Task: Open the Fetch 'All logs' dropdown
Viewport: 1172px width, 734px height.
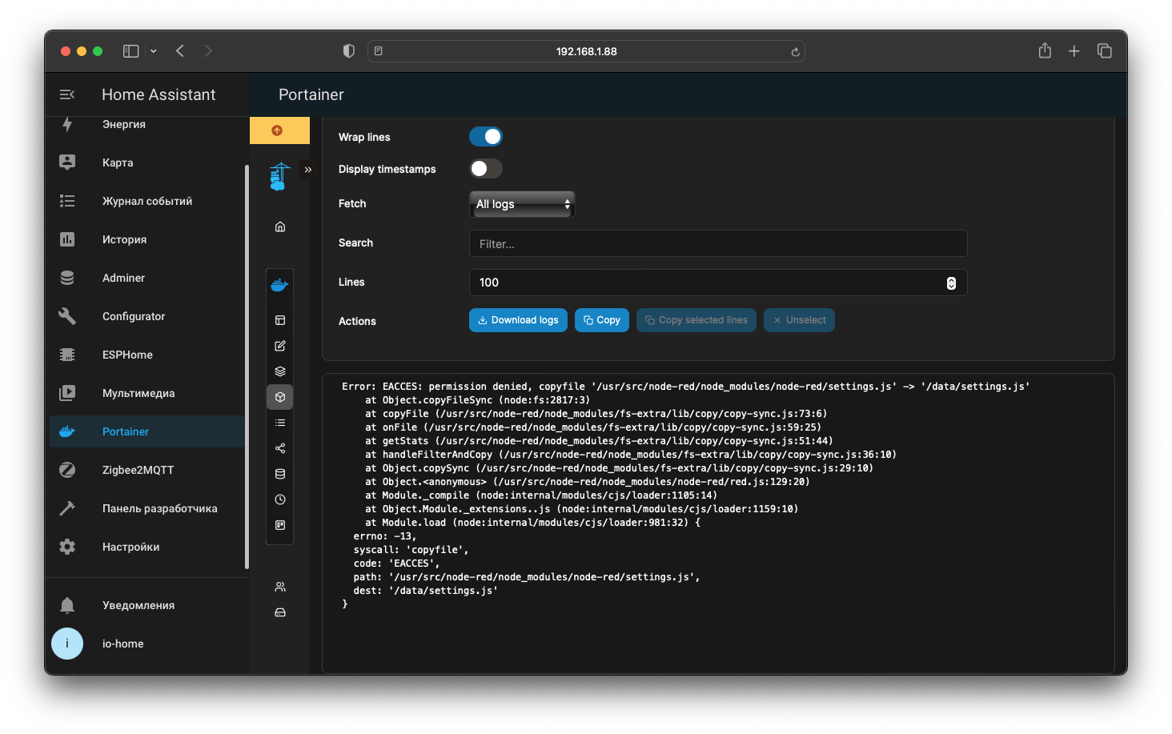Action: coord(522,204)
